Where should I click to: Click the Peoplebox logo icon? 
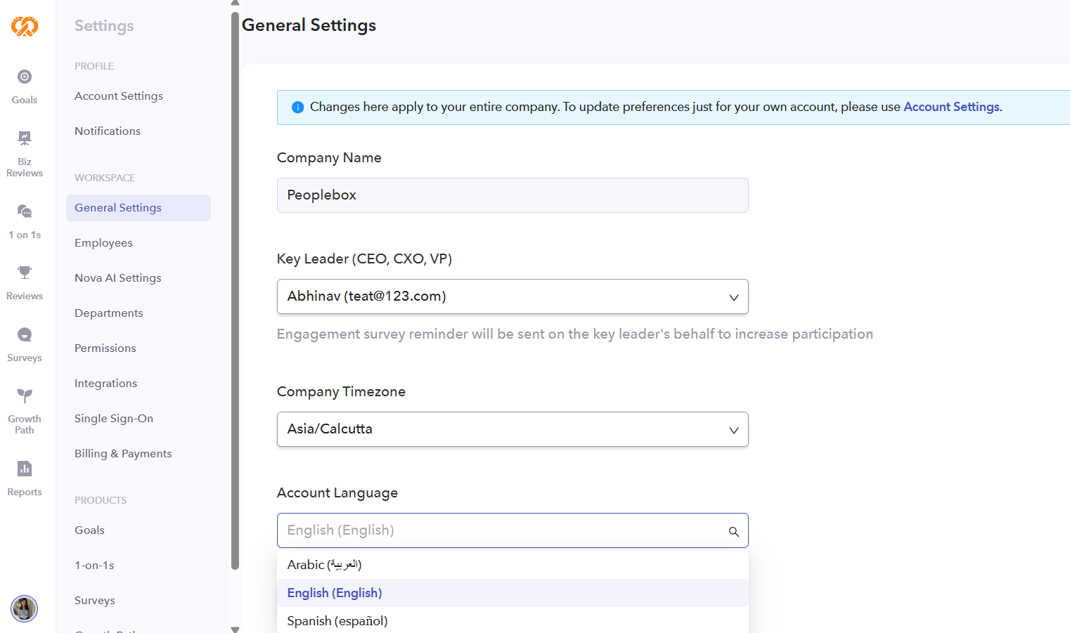pyautogui.click(x=25, y=27)
